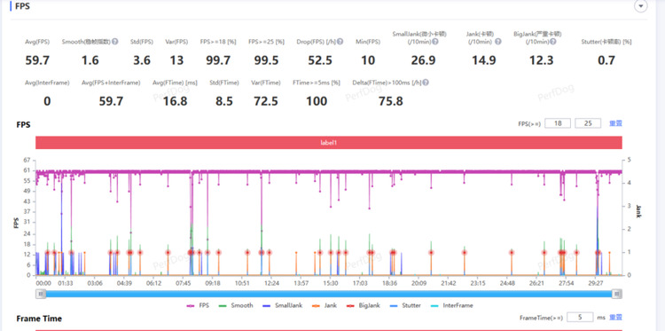Hide SmallJank series in legend
665x331 pixels.
283,305
